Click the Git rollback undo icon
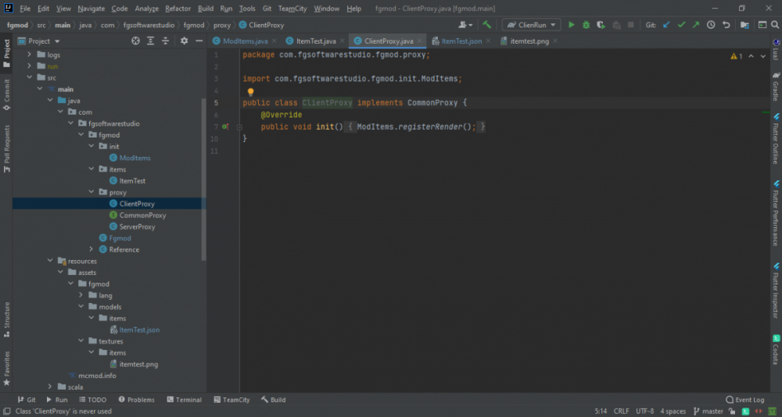Viewport: 782px width, 417px height. pyautogui.click(x=726, y=25)
